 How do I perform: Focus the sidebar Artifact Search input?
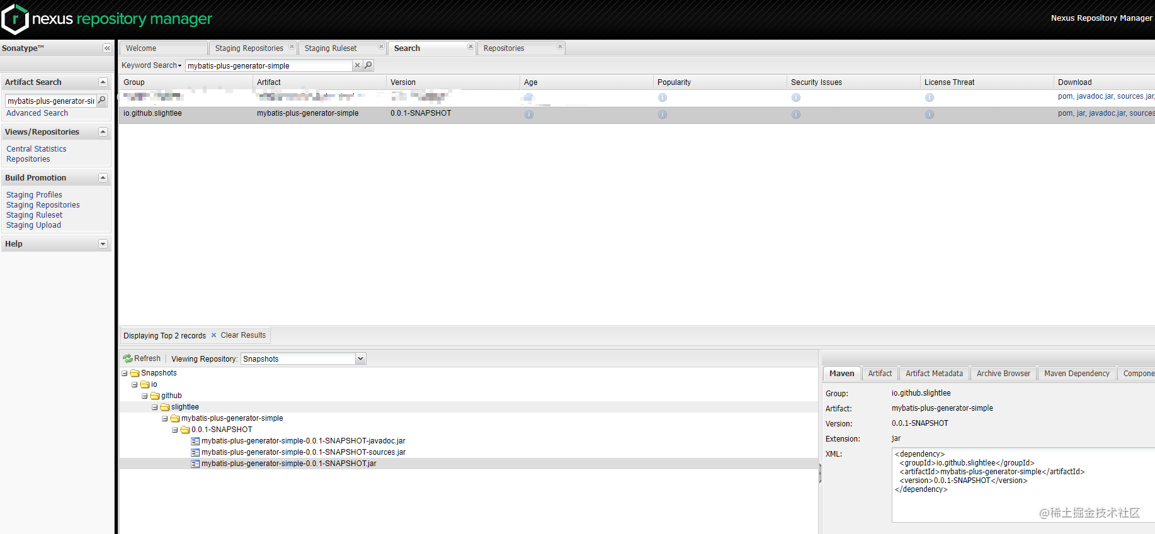tap(51, 101)
